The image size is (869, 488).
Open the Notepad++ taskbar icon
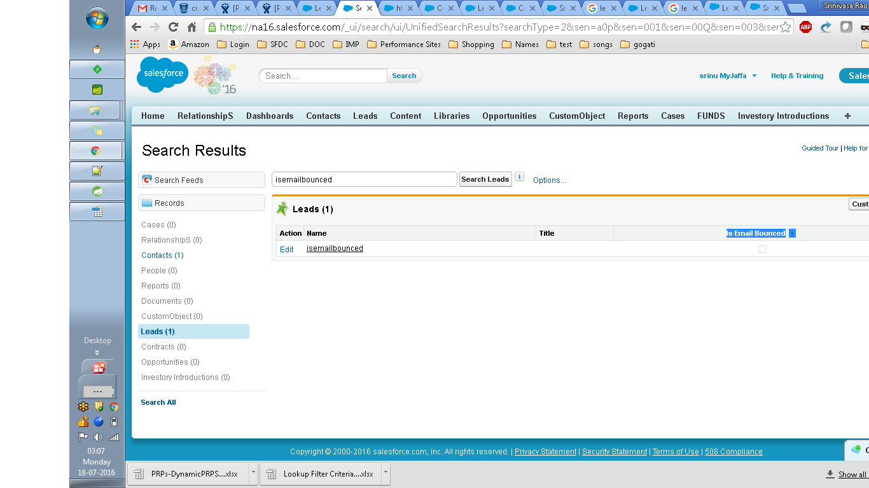(x=97, y=171)
